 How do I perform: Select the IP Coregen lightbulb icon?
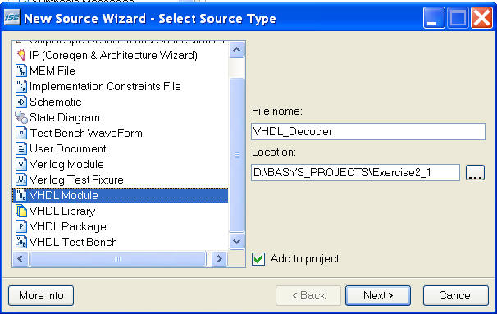[21, 55]
